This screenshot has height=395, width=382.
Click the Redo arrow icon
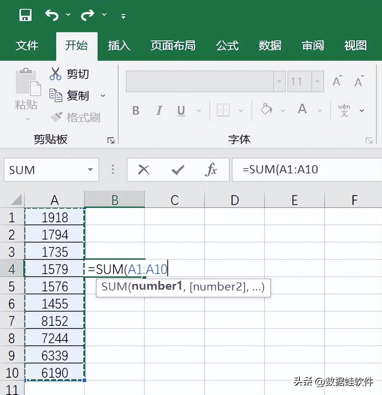88,15
